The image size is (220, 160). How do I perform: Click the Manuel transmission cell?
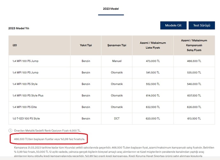point(117,61)
